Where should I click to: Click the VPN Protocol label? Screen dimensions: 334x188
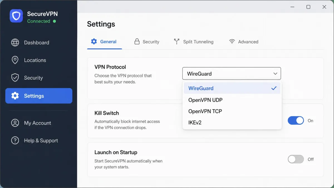(x=110, y=67)
